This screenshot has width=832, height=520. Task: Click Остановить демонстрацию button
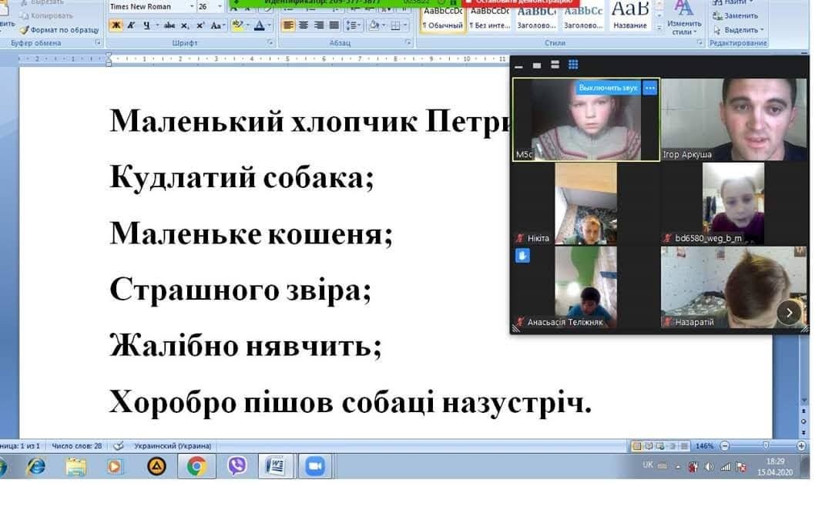pos(519,2)
